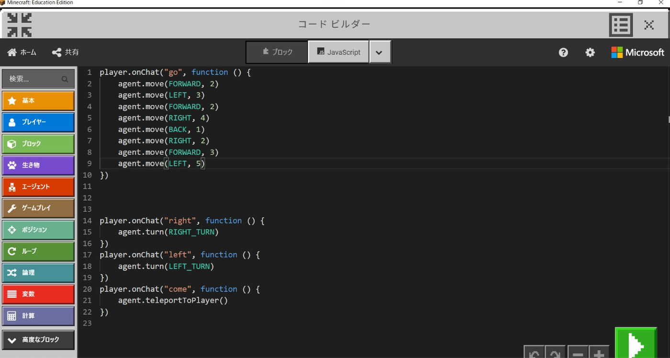Open the エージェント category
Image resolution: width=670 pixels, height=358 pixels.
[x=38, y=187]
